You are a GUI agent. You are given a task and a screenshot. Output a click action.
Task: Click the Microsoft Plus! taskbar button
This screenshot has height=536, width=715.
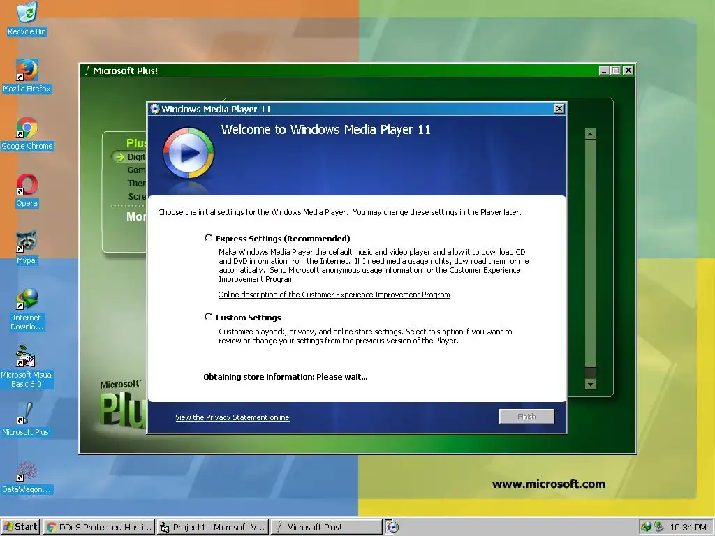click(x=327, y=527)
